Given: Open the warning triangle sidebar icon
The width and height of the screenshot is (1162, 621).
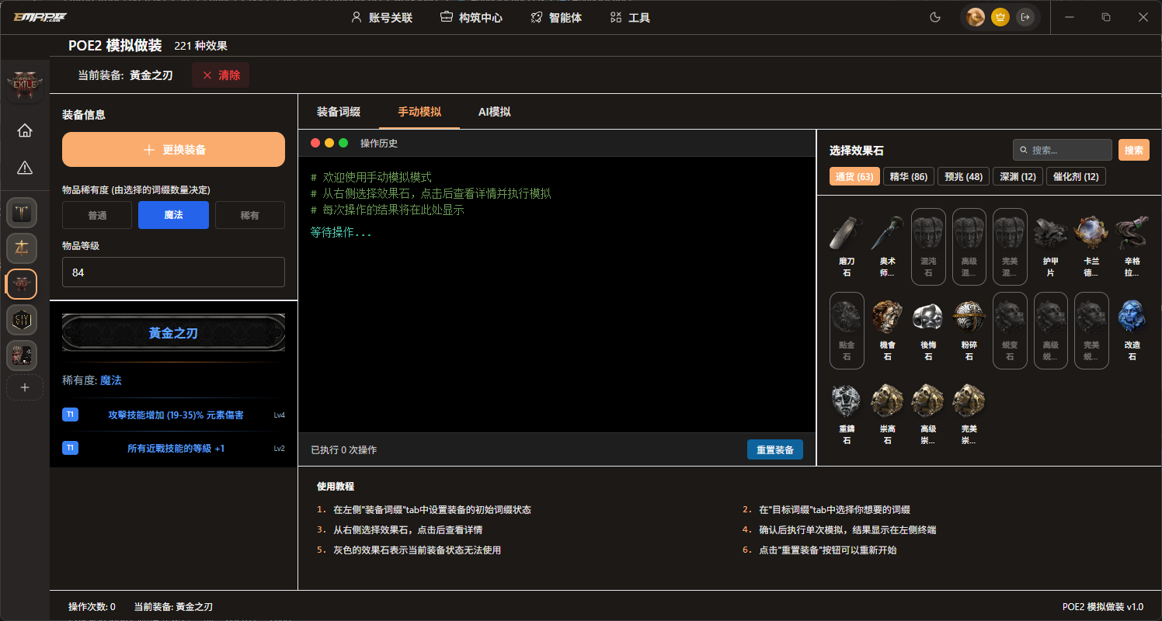Looking at the screenshot, I should [25, 168].
